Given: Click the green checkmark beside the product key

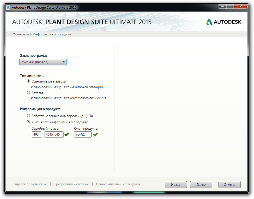Looking at the screenshot, I should click(x=95, y=134).
